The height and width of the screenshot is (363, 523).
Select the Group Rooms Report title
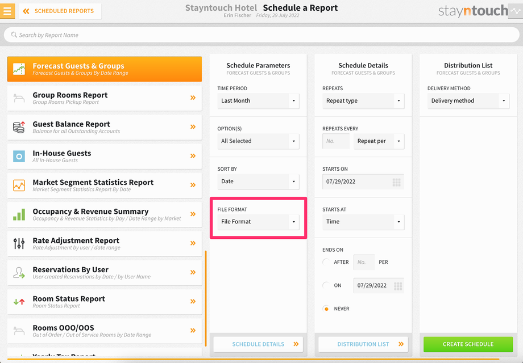coord(70,95)
